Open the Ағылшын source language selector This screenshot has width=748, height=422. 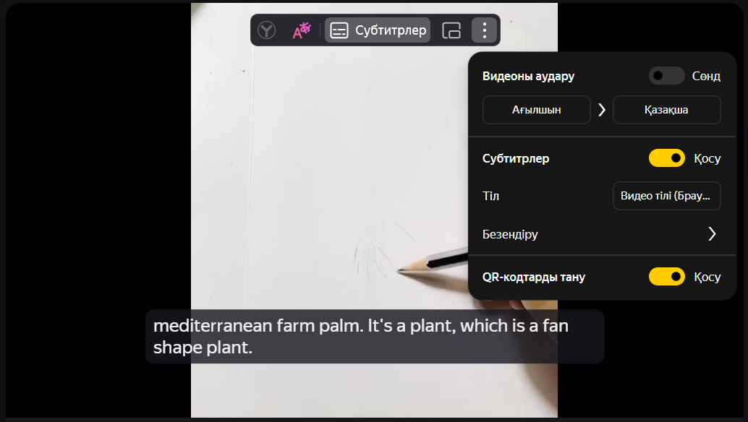coord(537,110)
